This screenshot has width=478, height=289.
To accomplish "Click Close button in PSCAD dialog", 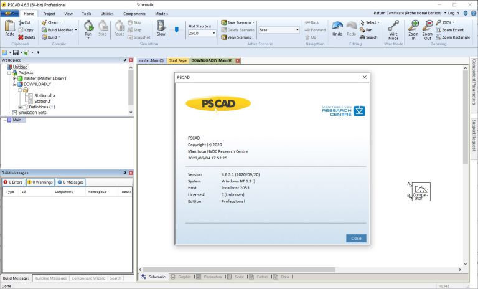I will pyautogui.click(x=356, y=239).
